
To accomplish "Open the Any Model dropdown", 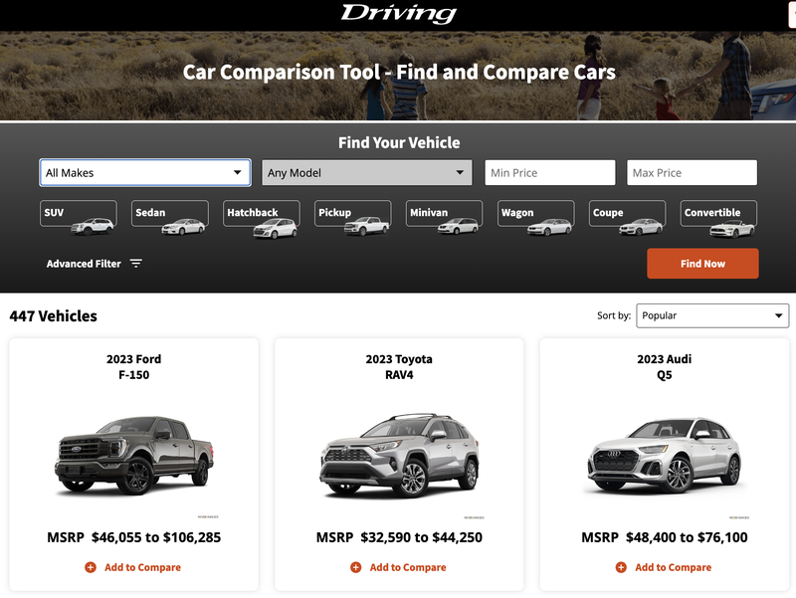I will pos(366,172).
